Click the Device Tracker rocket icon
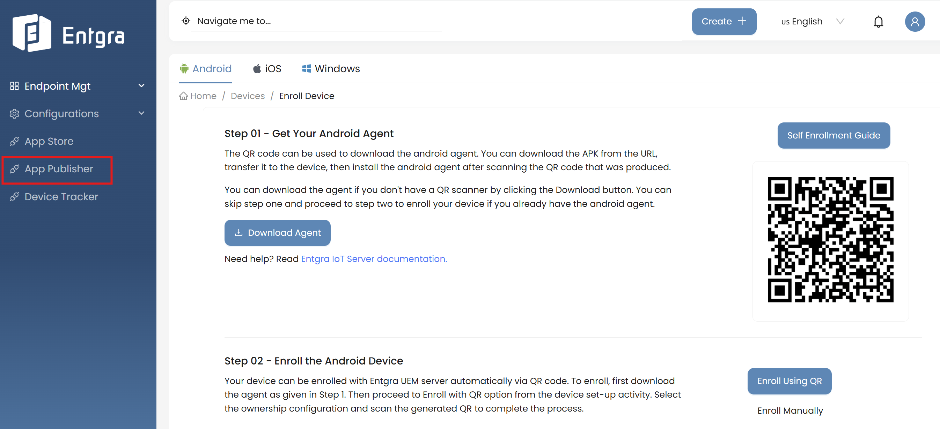940x429 pixels. [x=14, y=196]
